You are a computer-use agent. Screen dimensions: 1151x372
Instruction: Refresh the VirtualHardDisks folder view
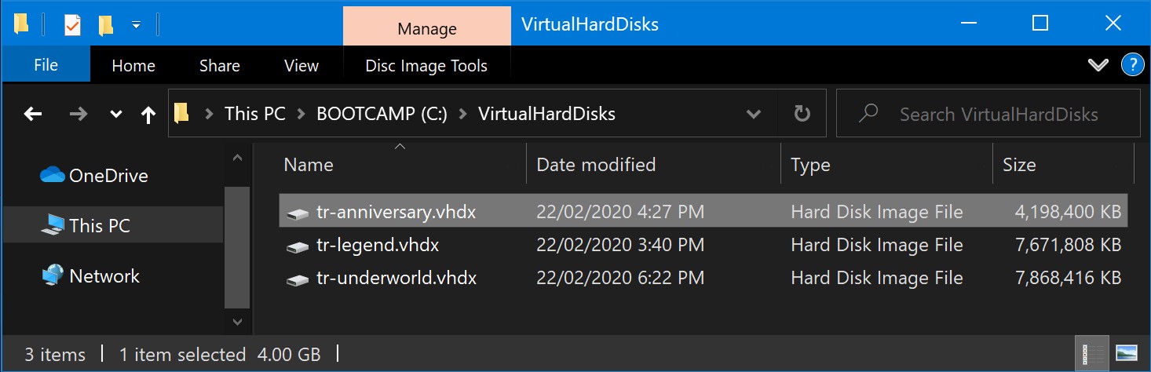point(802,115)
